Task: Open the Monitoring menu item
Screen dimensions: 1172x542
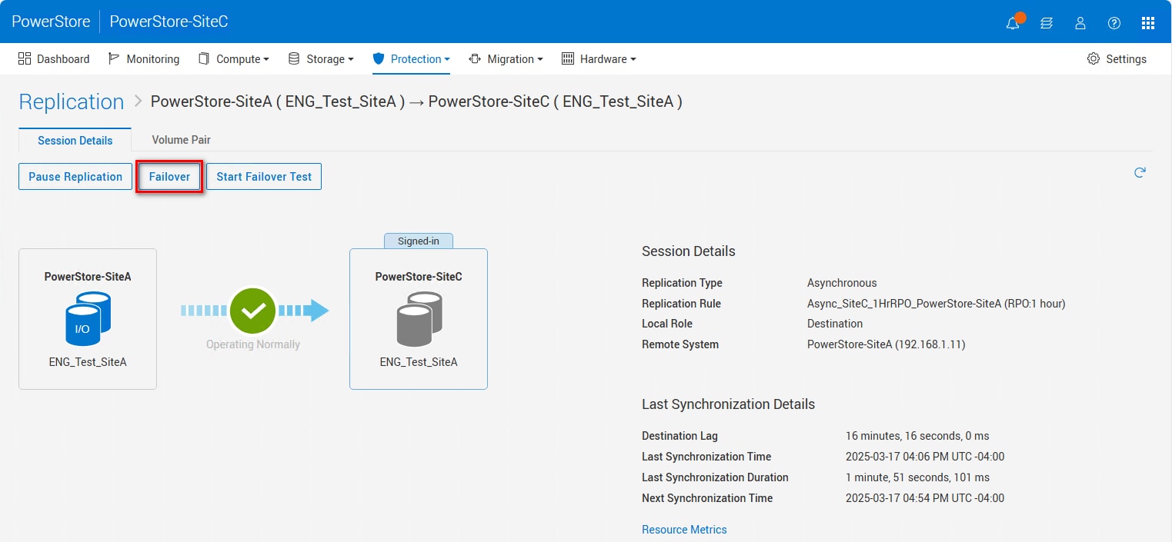Action: (144, 59)
